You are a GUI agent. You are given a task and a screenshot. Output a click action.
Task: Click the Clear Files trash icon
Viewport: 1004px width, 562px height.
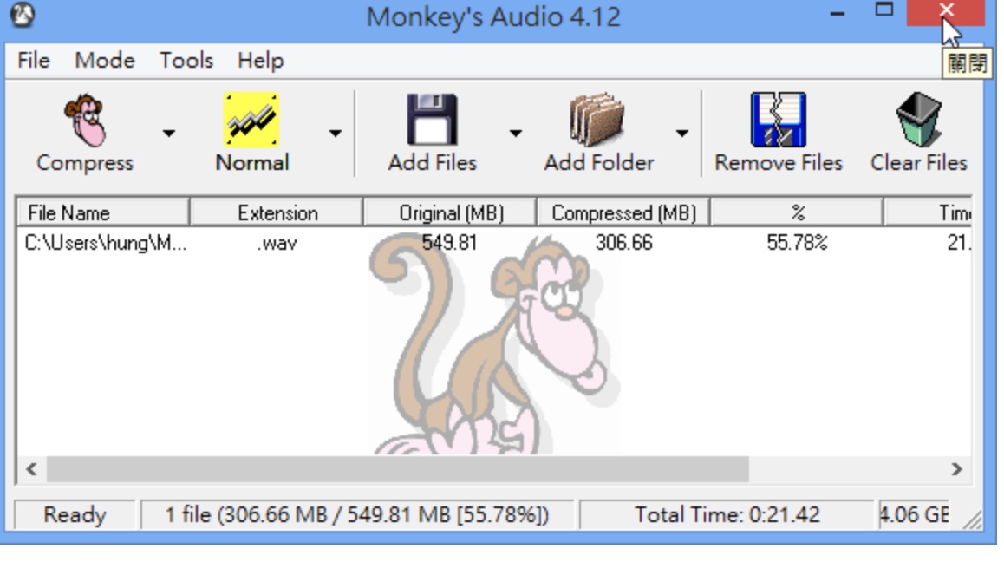(x=919, y=120)
